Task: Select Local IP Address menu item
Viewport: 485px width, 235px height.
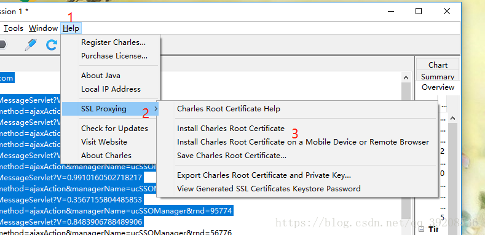Action: pyautogui.click(x=111, y=89)
